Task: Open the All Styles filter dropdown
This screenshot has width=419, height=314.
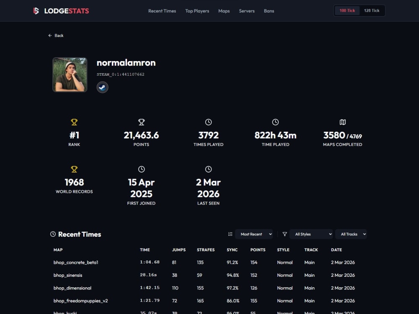Action: point(311,234)
